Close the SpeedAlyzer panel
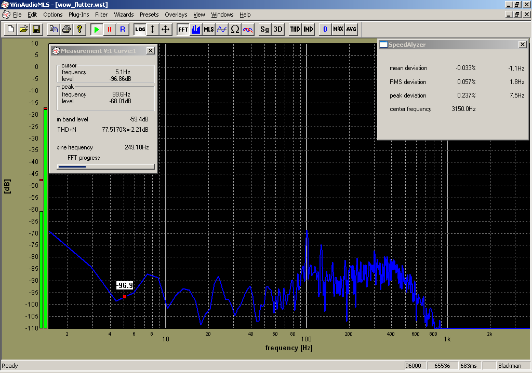 coord(522,45)
